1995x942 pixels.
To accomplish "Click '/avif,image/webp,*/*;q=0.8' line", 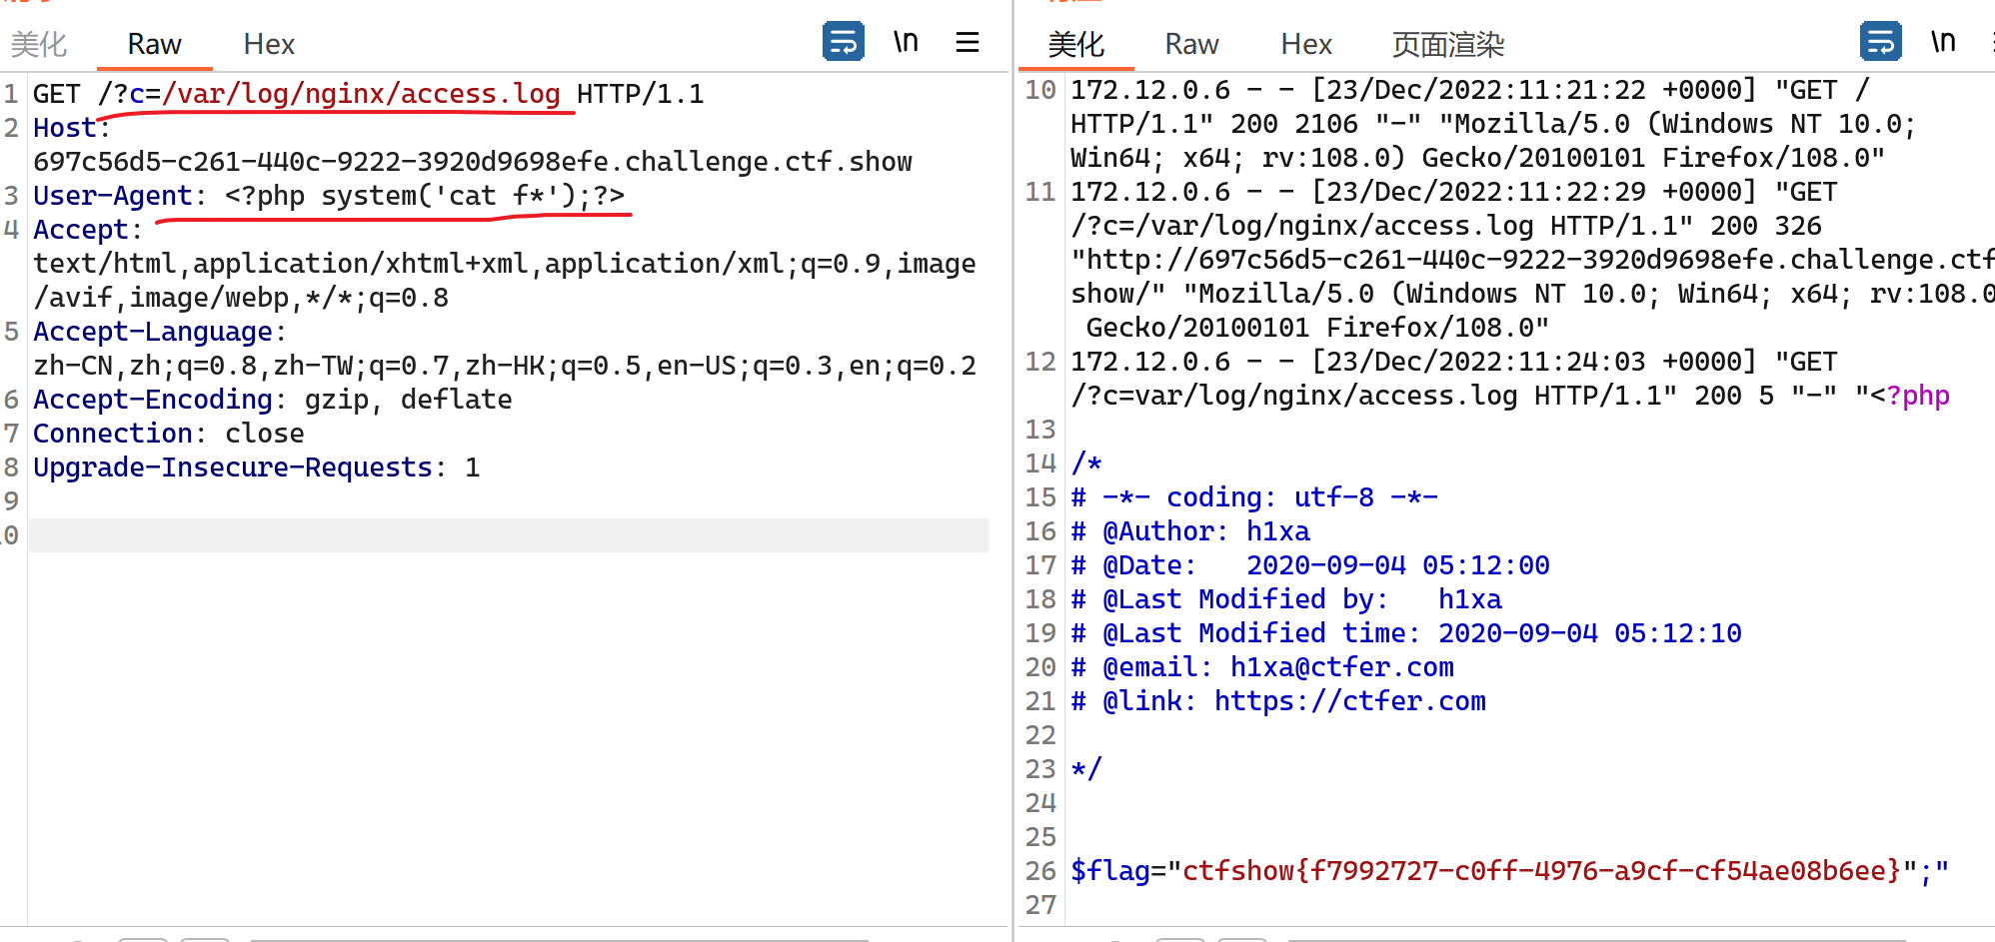I will click(241, 298).
